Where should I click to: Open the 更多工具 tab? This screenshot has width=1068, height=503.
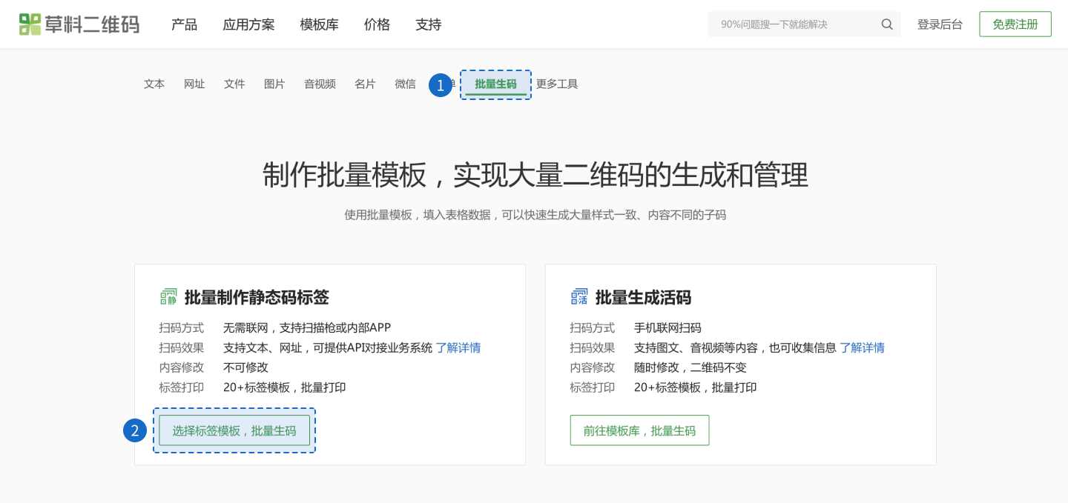click(x=557, y=84)
